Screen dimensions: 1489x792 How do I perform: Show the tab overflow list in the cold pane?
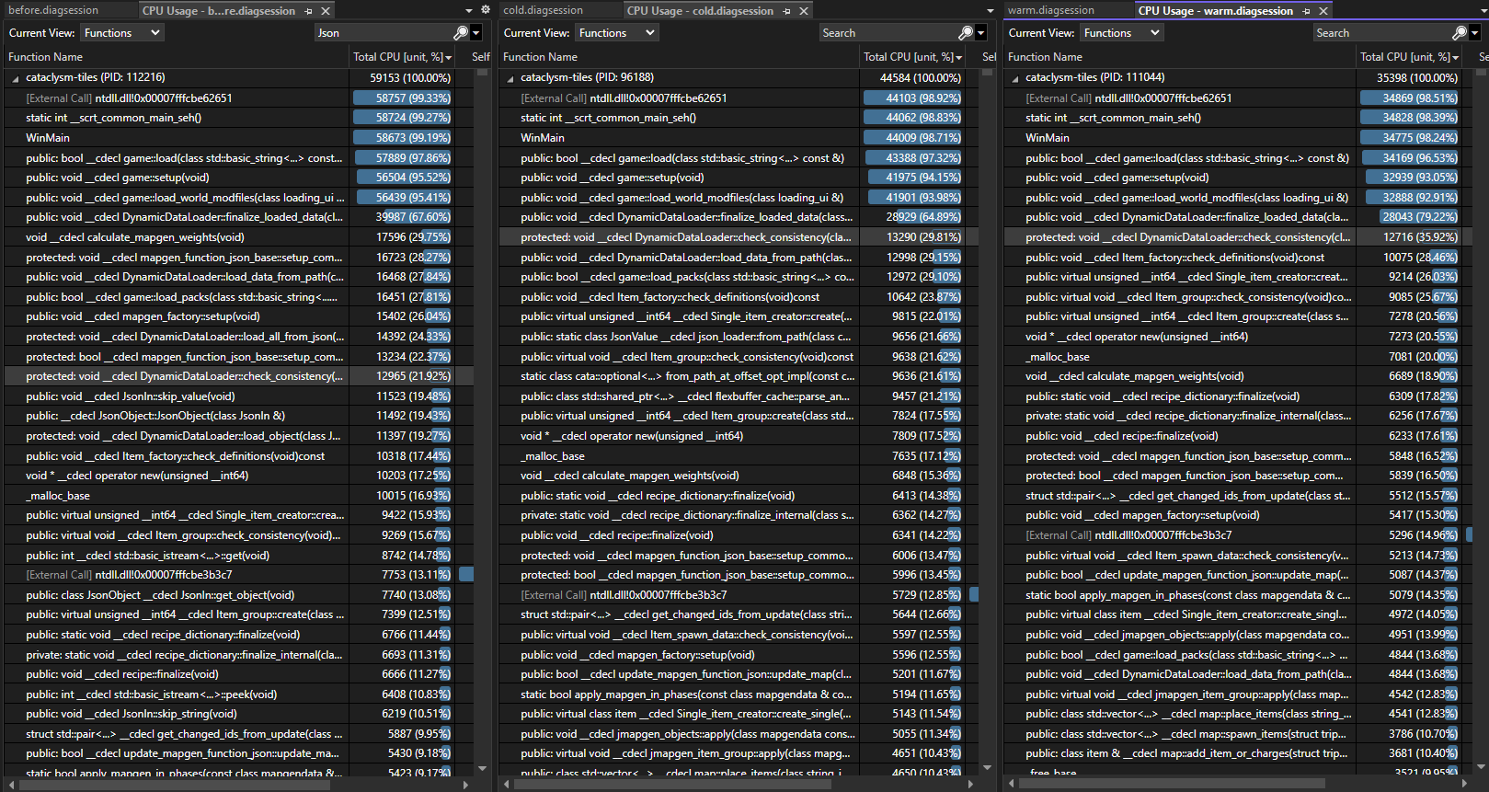tap(990, 11)
